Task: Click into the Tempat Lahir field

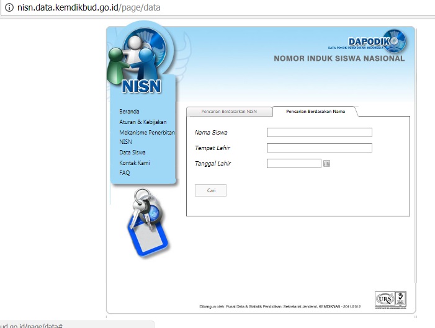Action: coord(319,148)
